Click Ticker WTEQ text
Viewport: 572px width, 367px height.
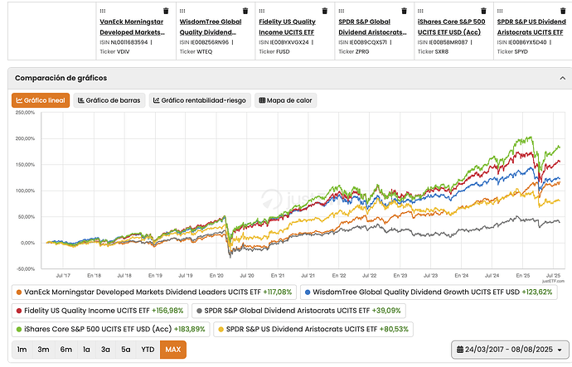click(x=196, y=51)
